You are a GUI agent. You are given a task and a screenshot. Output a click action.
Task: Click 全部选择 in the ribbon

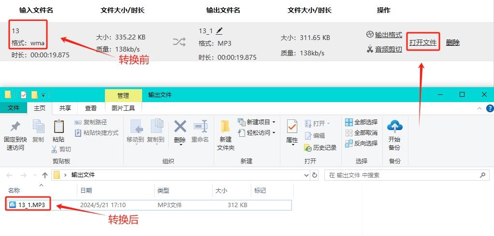click(x=362, y=122)
